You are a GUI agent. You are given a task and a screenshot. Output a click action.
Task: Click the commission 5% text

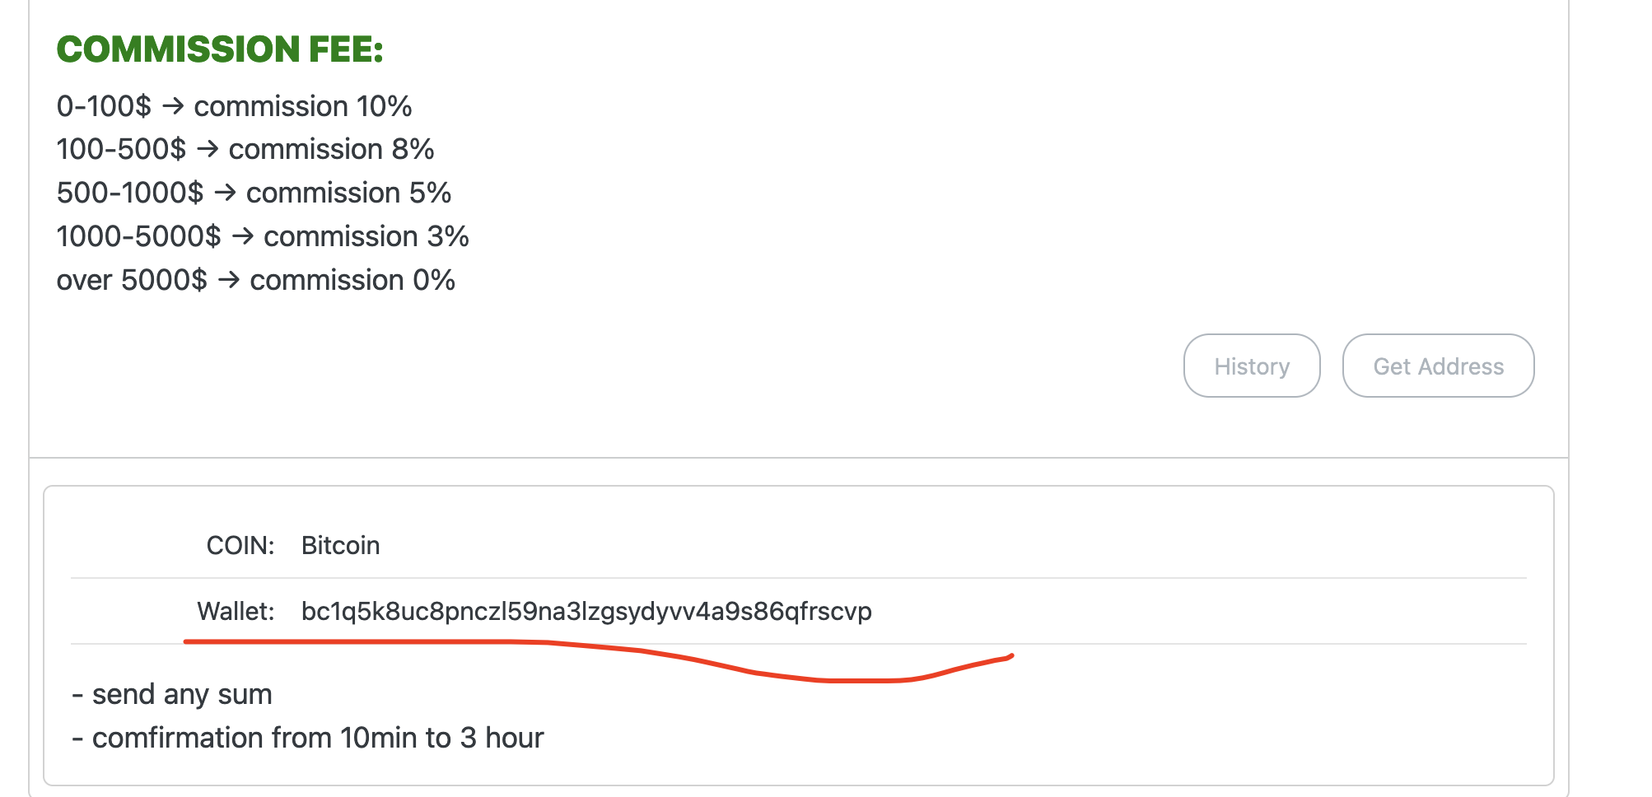[349, 193]
